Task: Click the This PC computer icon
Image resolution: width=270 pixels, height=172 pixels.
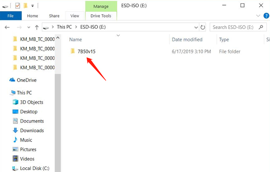Action: tap(13, 93)
